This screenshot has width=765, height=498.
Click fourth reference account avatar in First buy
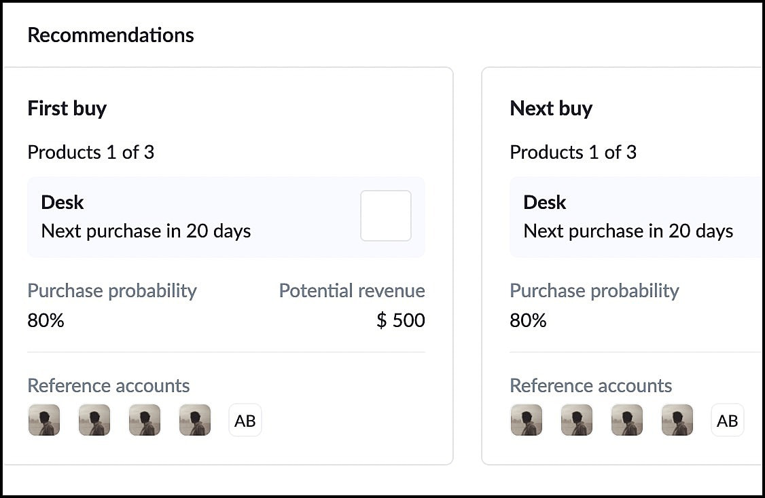pyautogui.click(x=194, y=420)
